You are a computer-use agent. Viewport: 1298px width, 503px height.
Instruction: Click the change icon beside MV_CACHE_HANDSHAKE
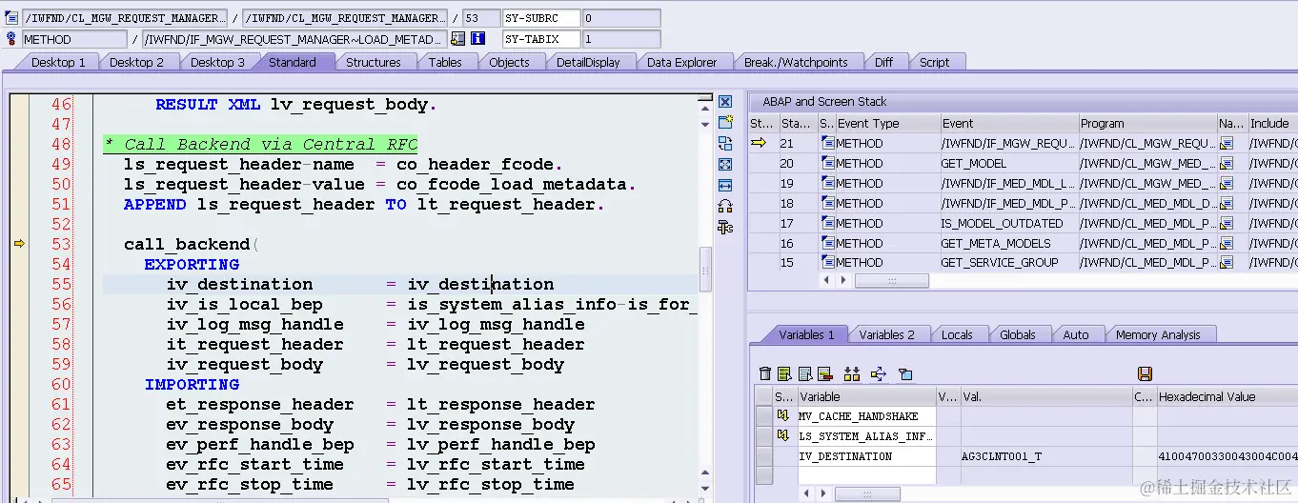pos(783,416)
